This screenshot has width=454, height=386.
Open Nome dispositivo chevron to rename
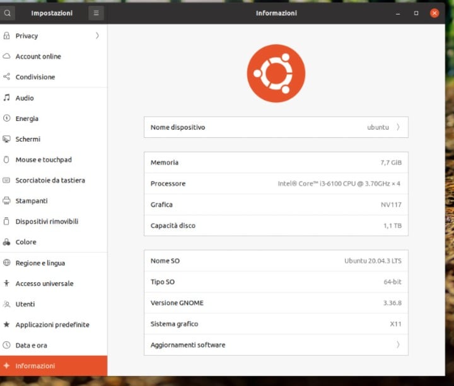(398, 127)
